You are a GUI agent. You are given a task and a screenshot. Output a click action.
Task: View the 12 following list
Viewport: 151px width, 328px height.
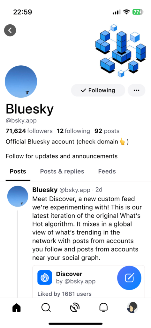[73, 131]
